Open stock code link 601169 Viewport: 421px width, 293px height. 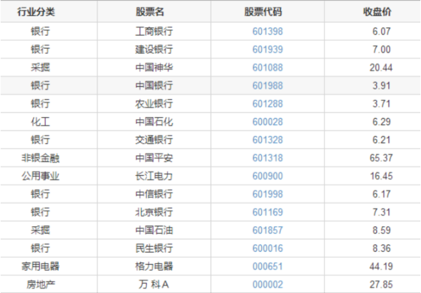(268, 212)
